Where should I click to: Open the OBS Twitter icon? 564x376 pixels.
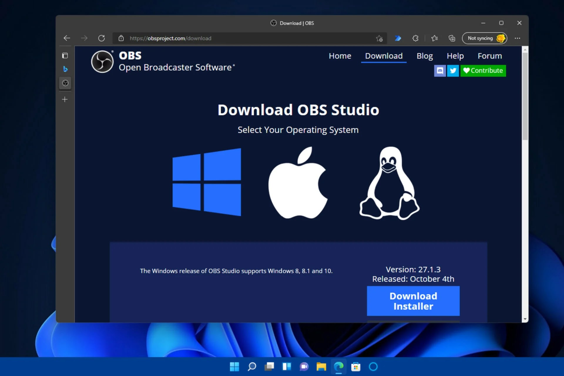[x=453, y=71]
